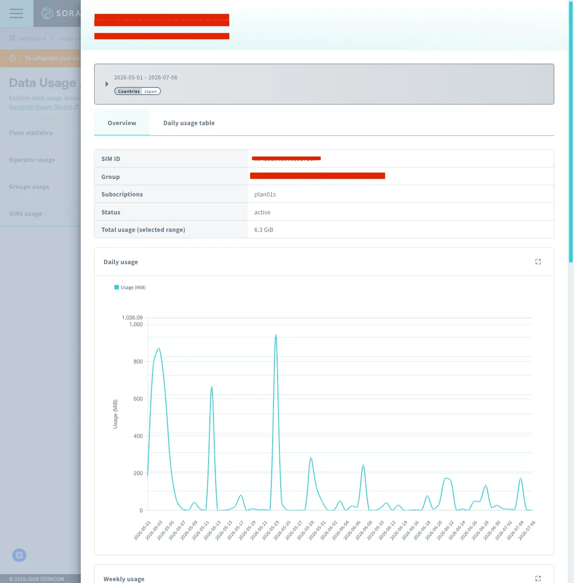
Task: Open SIMs usage in sidebar
Action: point(26,213)
